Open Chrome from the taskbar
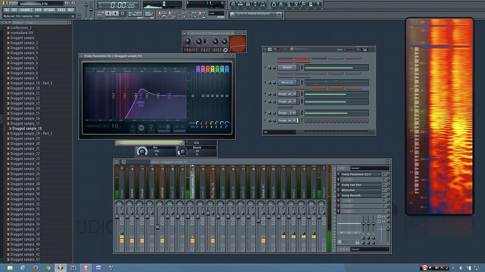Viewport: 485px width, 272px height. coord(48,268)
